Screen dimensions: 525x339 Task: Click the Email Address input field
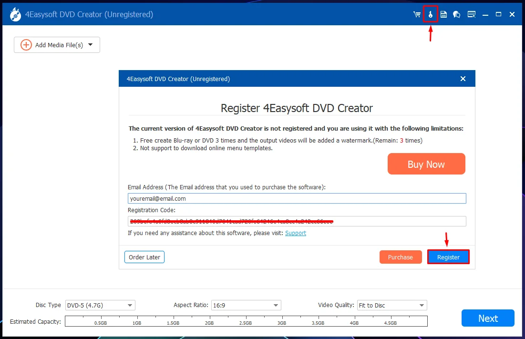pos(297,198)
